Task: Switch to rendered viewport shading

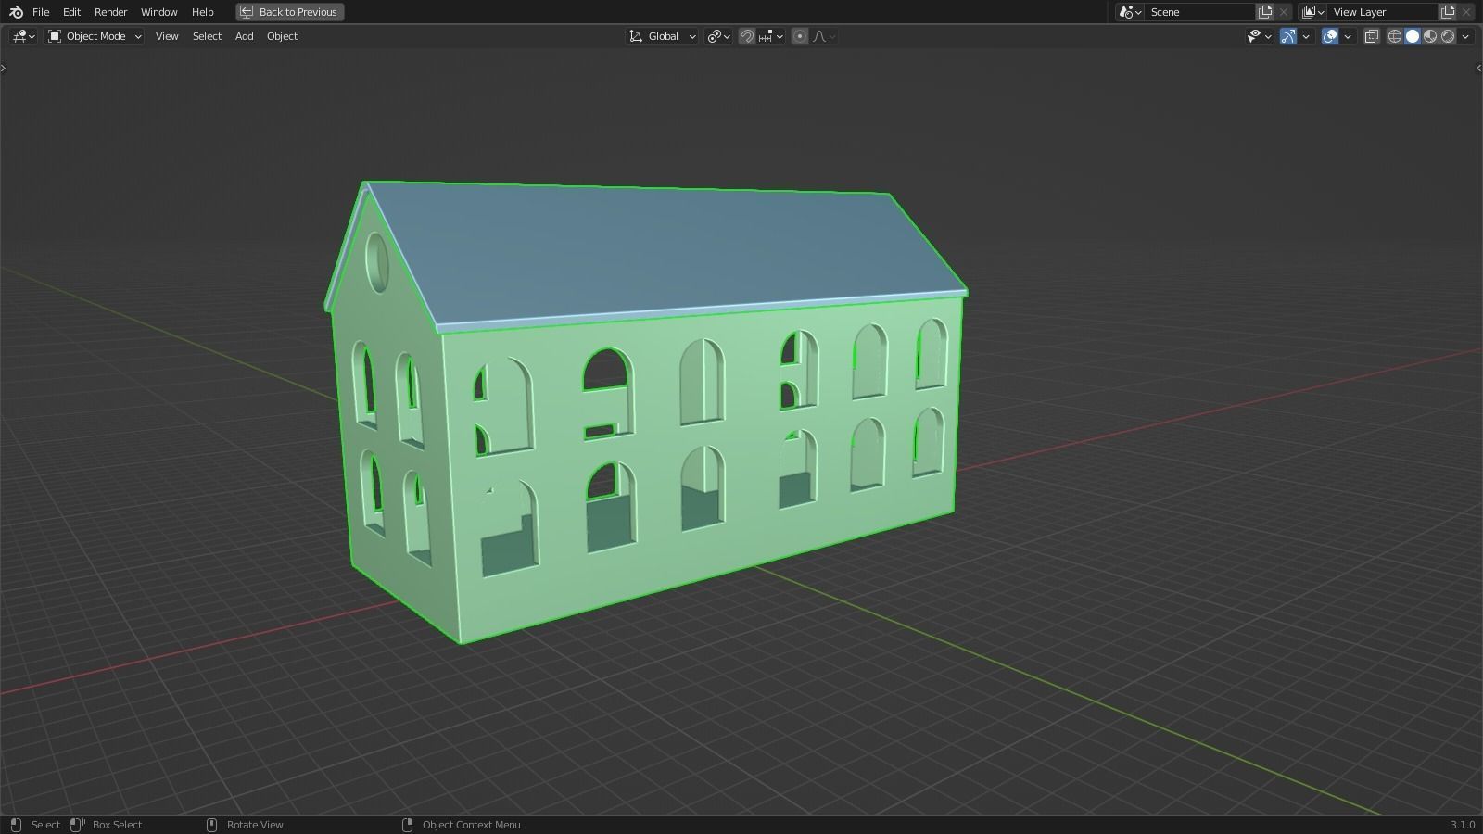Action: tap(1448, 36)
